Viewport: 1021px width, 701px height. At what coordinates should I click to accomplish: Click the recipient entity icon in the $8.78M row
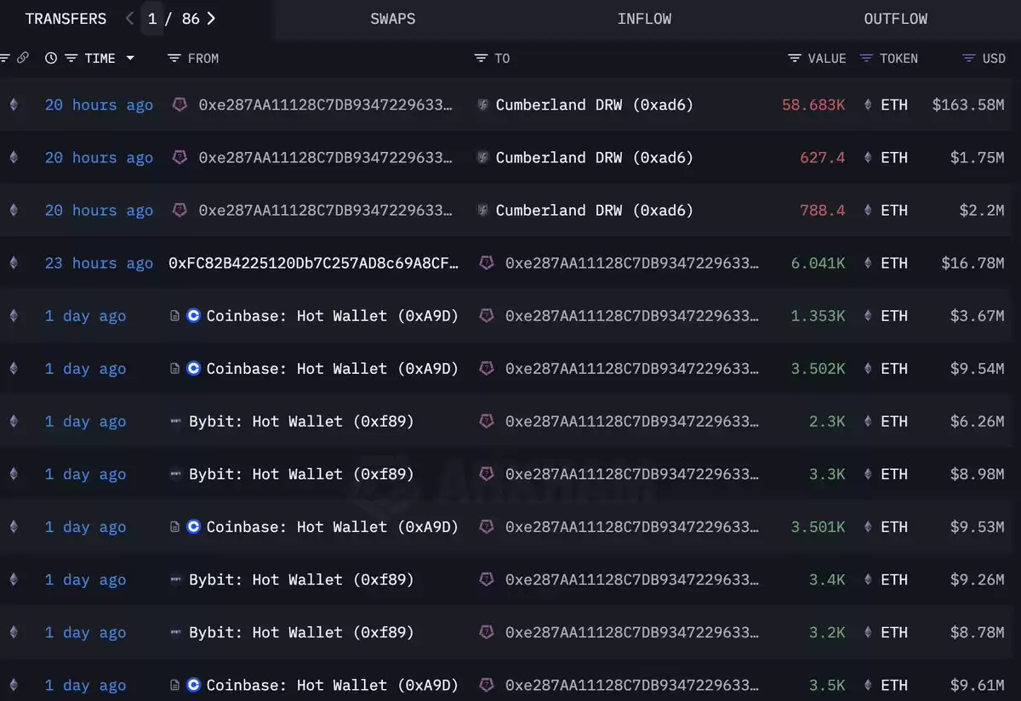point(487,632)
